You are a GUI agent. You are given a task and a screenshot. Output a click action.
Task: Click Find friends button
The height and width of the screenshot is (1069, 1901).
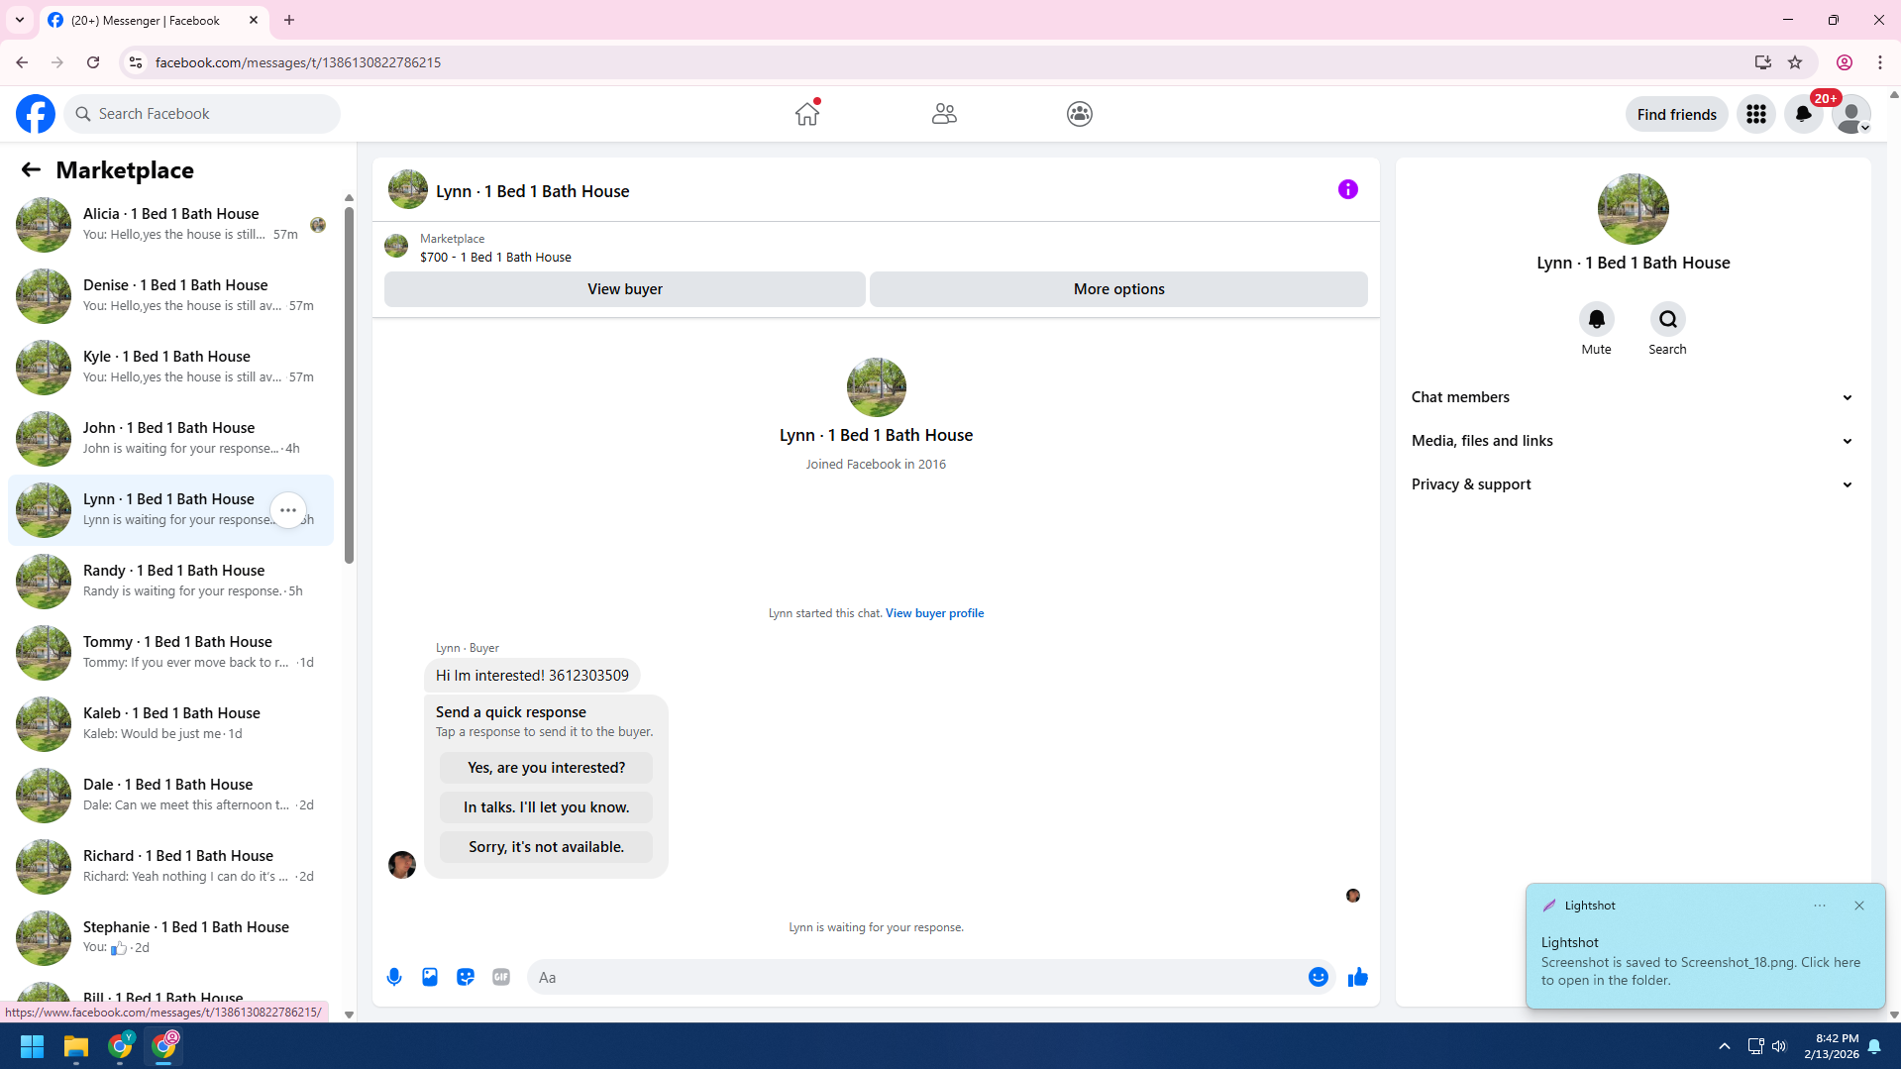click(1676, 114)
